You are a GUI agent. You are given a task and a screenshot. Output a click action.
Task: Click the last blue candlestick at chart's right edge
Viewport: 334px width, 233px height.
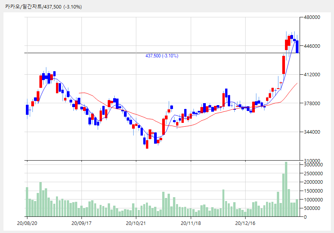[x=297, y=47]
